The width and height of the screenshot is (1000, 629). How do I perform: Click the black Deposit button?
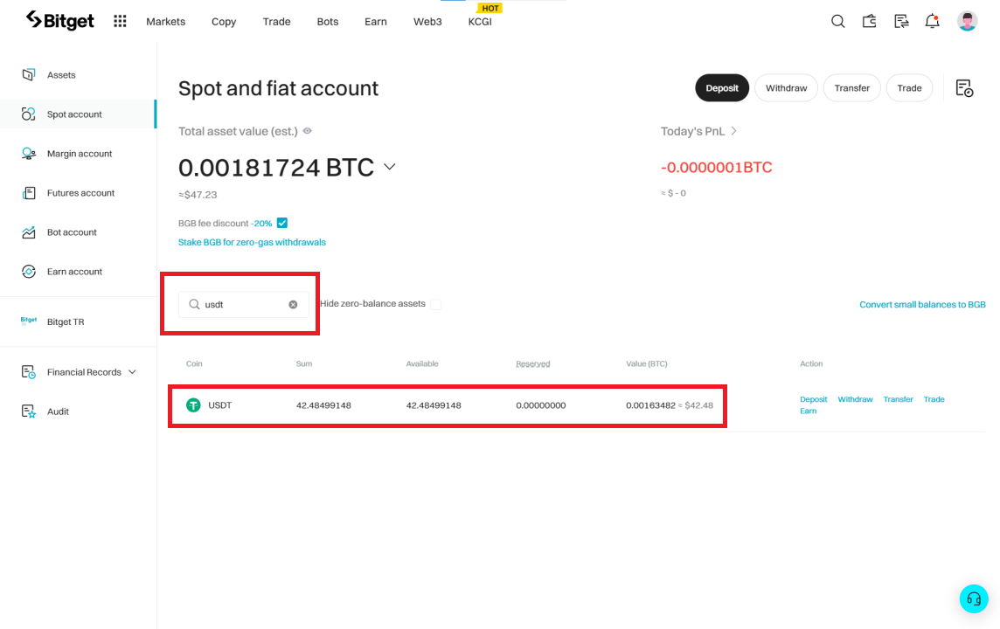coord(722,88)
